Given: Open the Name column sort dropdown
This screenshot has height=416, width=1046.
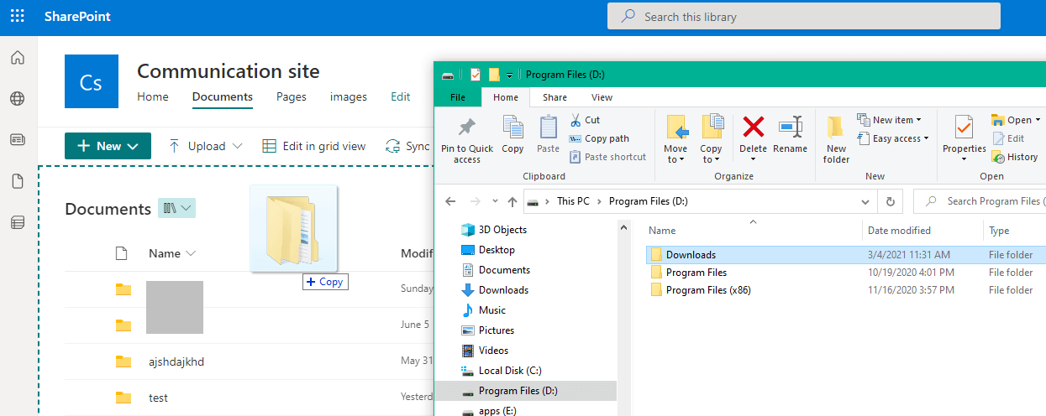Looking at the screenshot, I should tap(172, 253).
